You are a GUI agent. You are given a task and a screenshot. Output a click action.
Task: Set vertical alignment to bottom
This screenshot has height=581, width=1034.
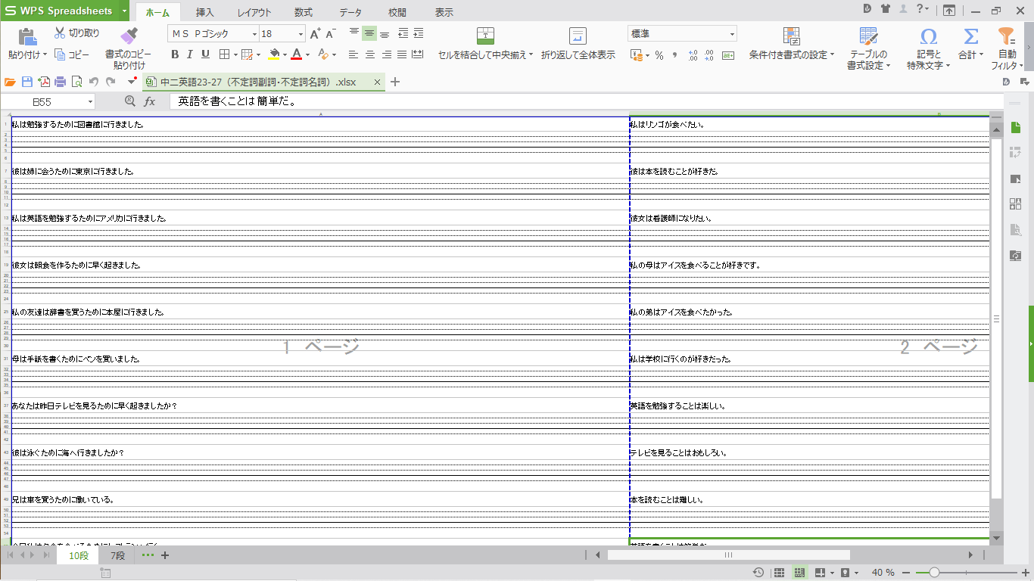pos(385,33)
